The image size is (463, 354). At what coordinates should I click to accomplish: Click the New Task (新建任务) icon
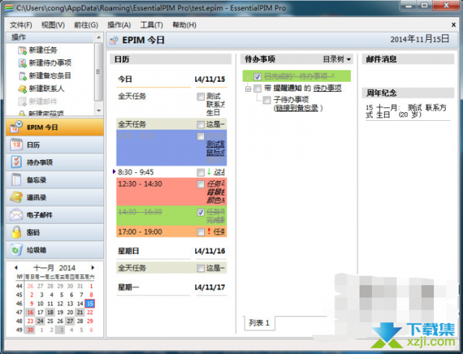click(22, 50)
